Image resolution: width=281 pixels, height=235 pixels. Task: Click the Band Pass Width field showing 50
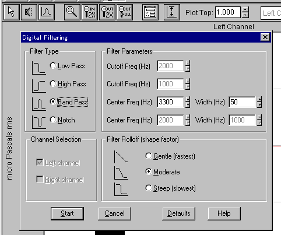(x=242, y=102)
